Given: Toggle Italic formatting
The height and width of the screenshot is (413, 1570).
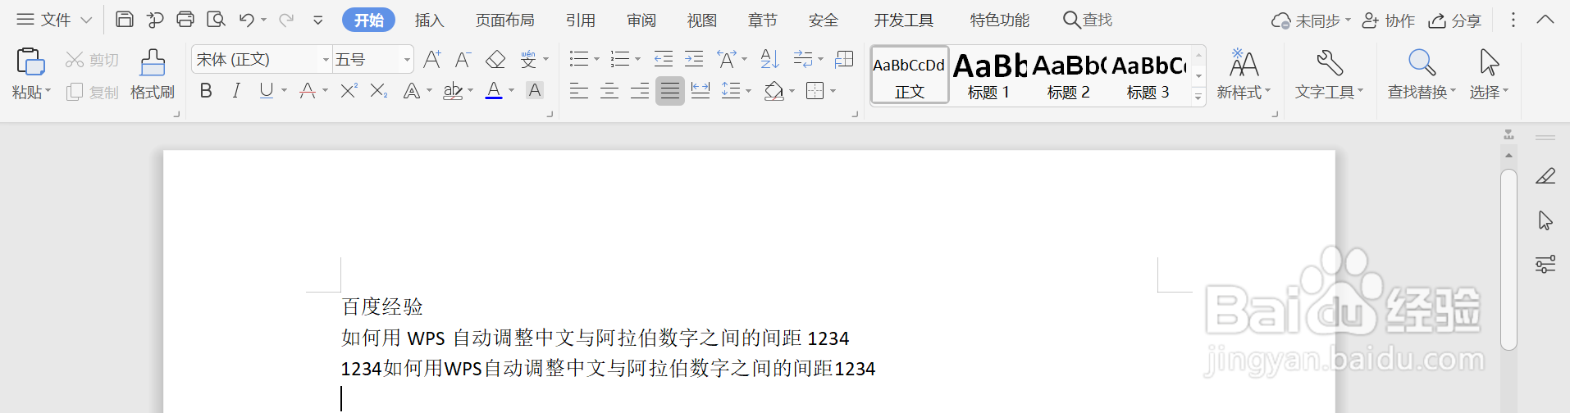Looking at the screenshot, I should (x=236, y=91).
